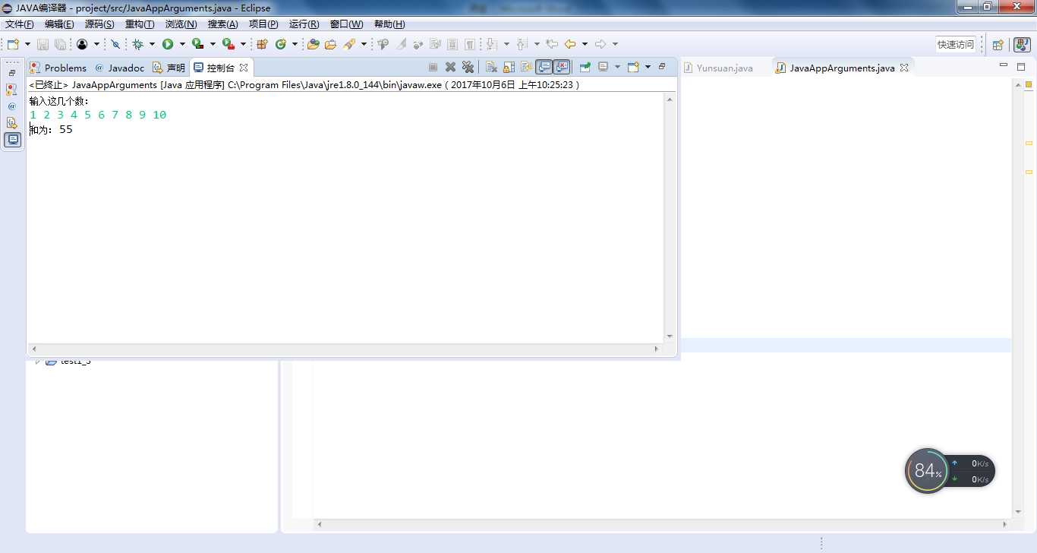Toggle Show Console on Standard Error
This screenshot has width=1037, height=553.
pyautogui.click(x=562, y=67)
